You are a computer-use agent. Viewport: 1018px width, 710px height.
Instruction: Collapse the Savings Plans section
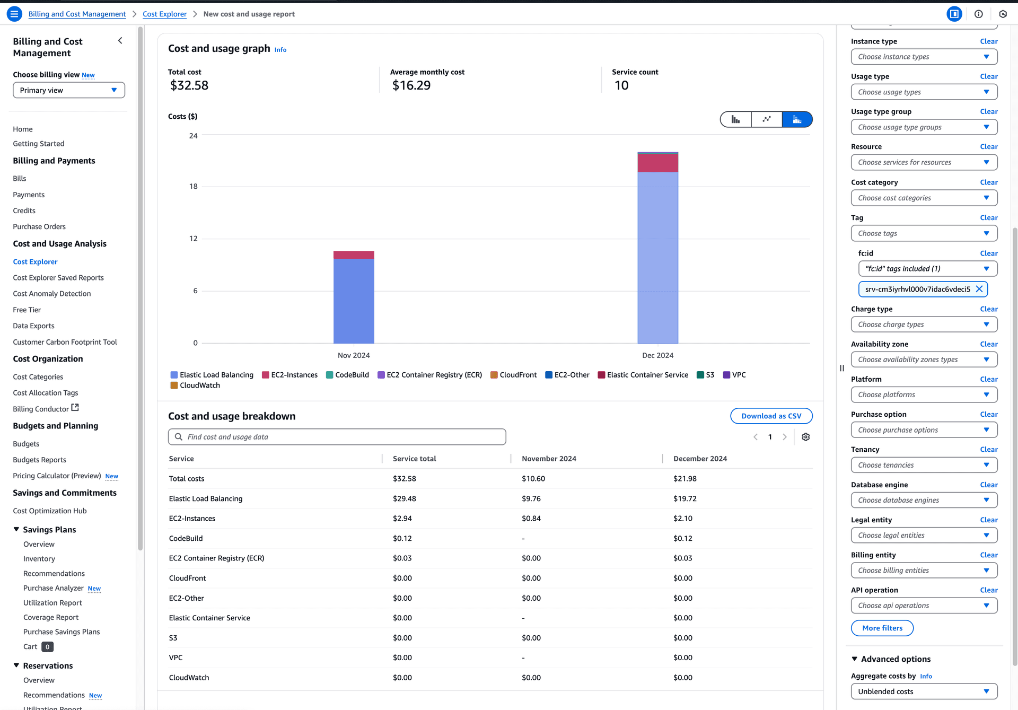(x=16, y=529)
